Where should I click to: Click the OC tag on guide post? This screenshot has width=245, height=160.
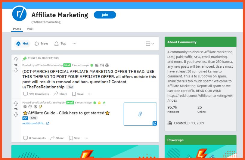tap(25, 118)
